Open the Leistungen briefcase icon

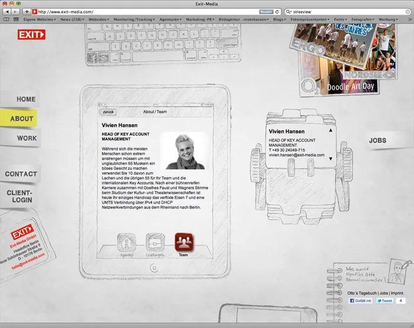155,243
